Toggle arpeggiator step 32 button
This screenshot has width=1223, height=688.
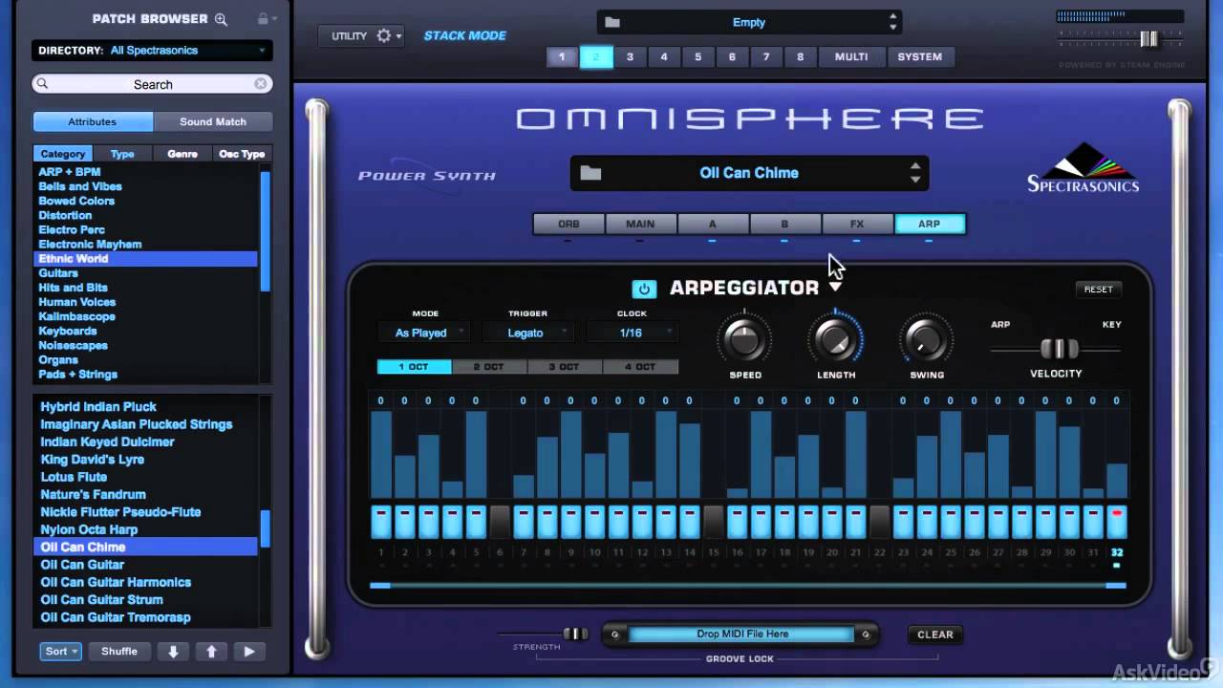(1116, 523)
